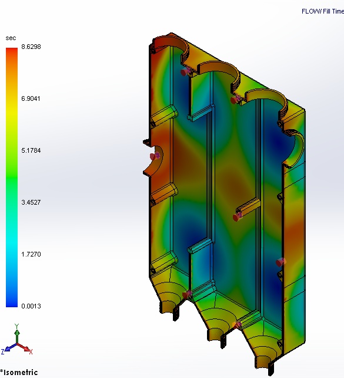Viewport: 344px width, 378px height.
Task: Click the 8.6298 maximum legend value
Action: click(31, 47)
